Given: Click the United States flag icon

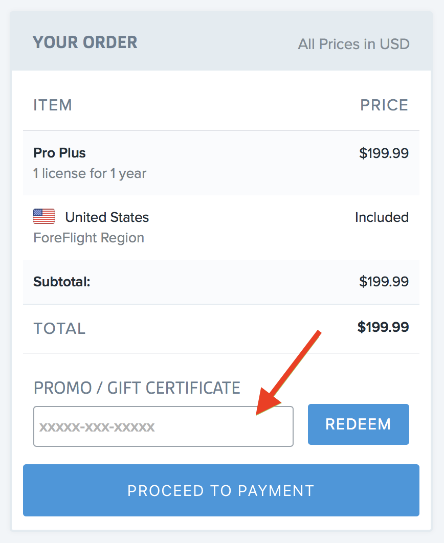Looking at the screenshot, I should [44, 216].
